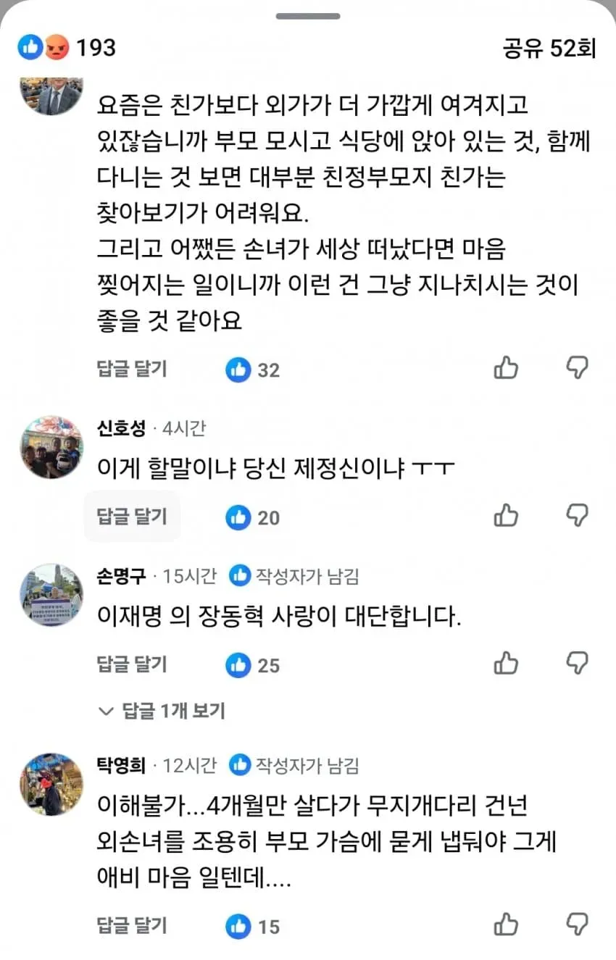Image resolution: width=616 pixels, height=960 pixels.
Task: Tap 답글 달기 under 손명구's comment
Action: (x=132, y=664)
